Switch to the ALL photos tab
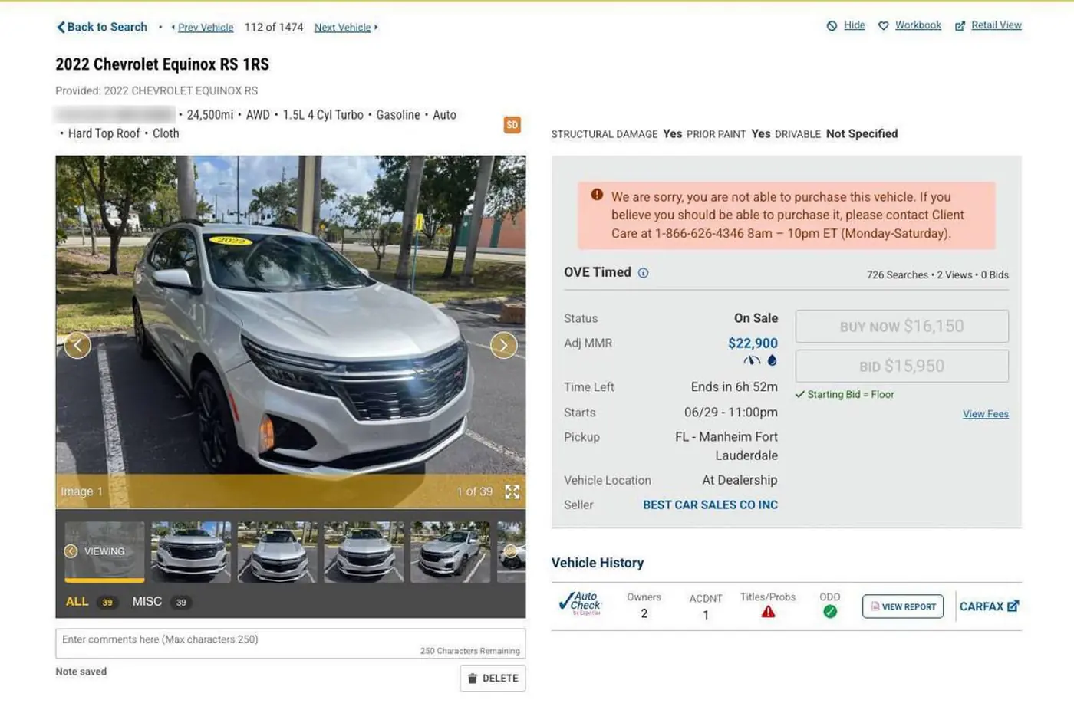This screenshot has width=1074, height=710. 91,602
